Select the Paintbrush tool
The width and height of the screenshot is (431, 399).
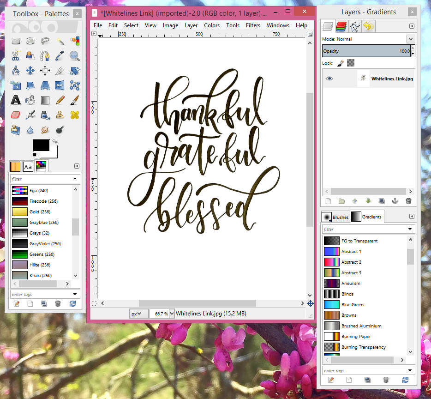tap(75, 100)
